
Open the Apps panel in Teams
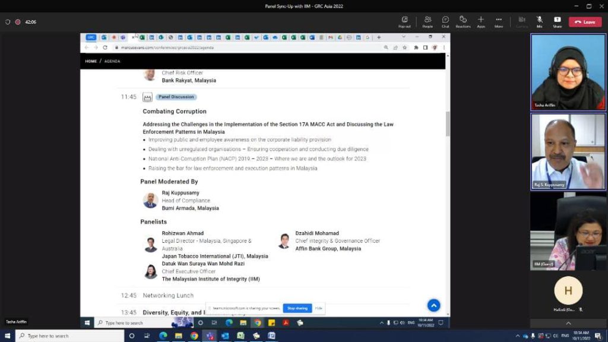click(x=481, y=22)
